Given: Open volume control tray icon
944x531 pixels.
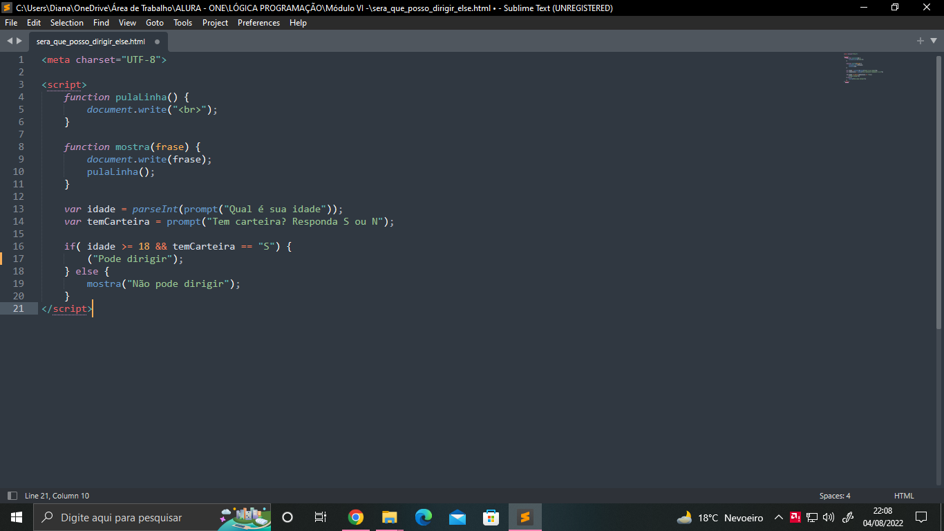Looking at the screenshot, I should [x=829, y=517].
